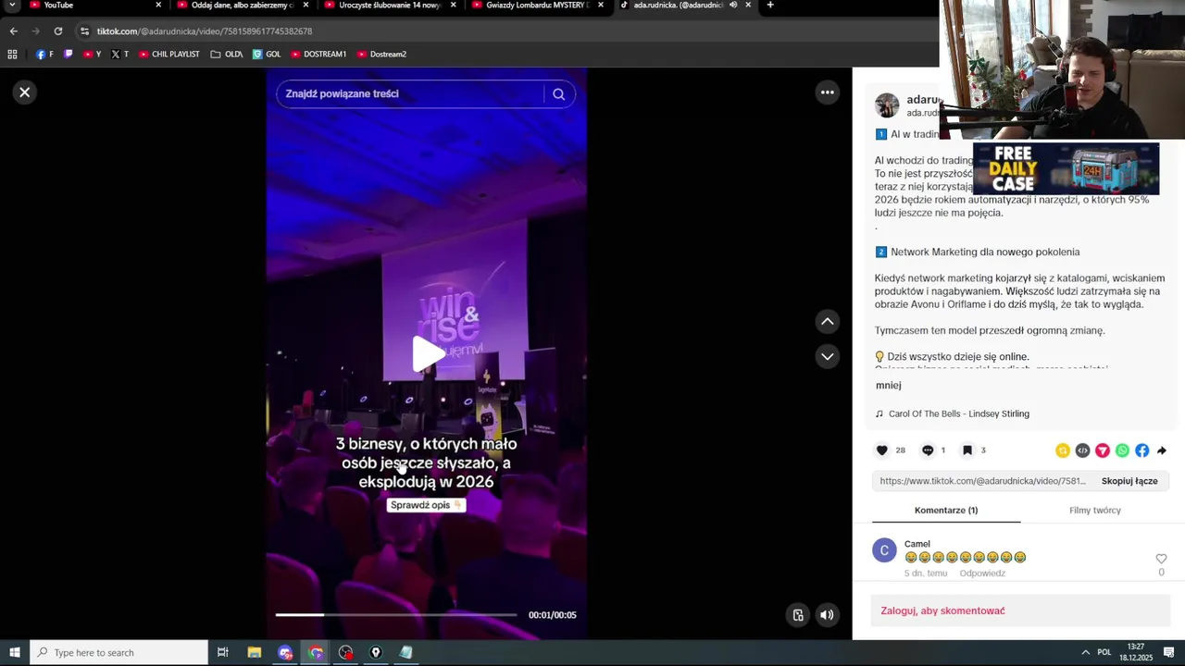Screen dimensions: 1185x666
Task: Open File Explorer from the taskbar
Action: [255, 653]
